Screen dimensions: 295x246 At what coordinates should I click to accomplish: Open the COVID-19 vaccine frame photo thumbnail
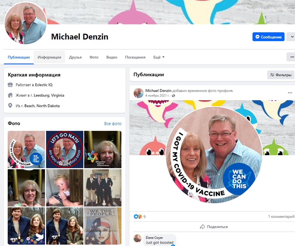tap(26, 149)
